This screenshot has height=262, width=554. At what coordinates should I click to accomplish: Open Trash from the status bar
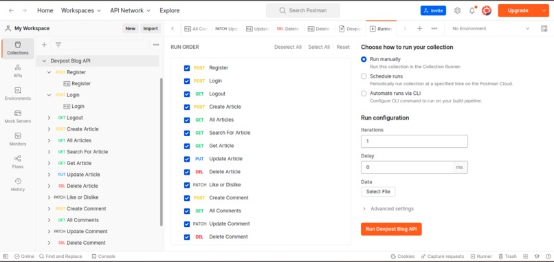(x=507, y=256)
